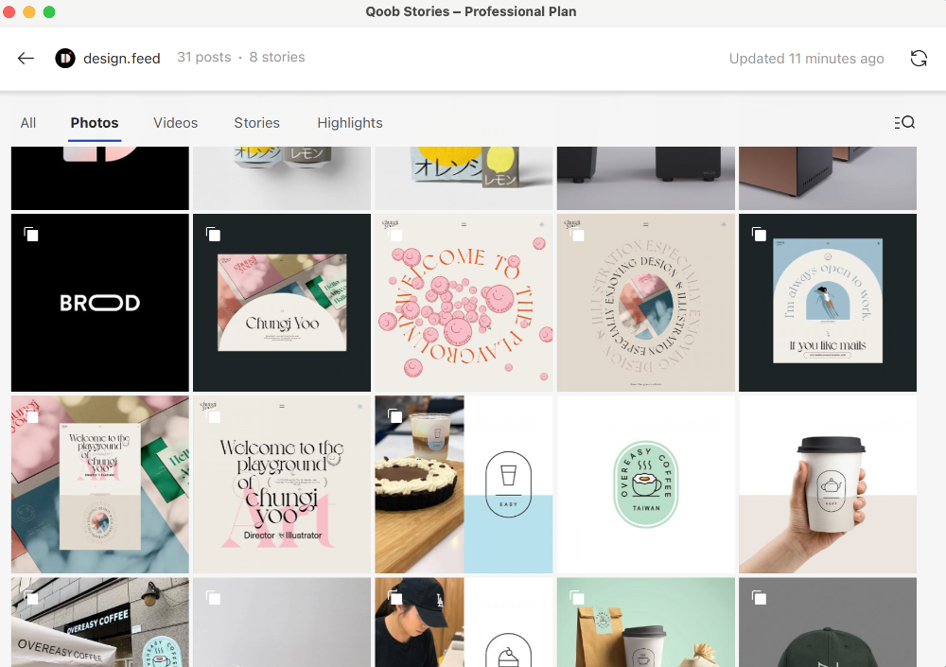The image size is (946, 667).
Task: Switch to the All tab
Action: point(28,123)
